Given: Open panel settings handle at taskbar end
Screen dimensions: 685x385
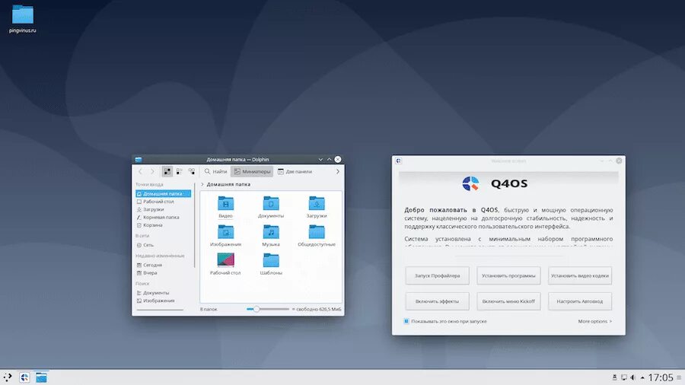Looking at the screenshot, I should [679, 377].
